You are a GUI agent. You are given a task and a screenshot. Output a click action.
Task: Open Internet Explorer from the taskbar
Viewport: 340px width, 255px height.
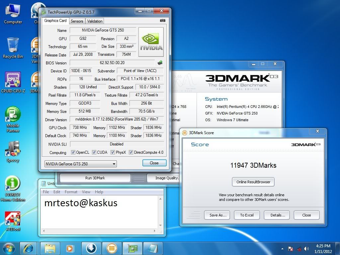click(28, 248)
